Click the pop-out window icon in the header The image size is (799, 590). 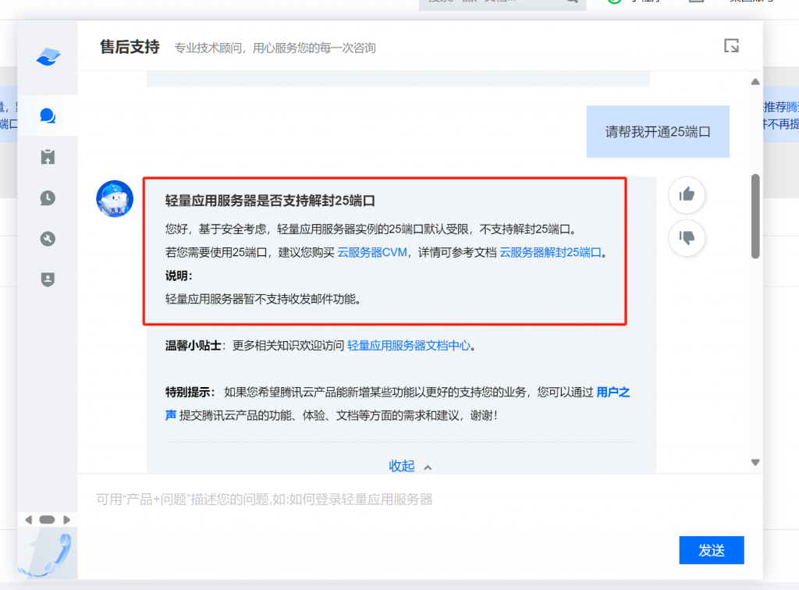[731, 46]
